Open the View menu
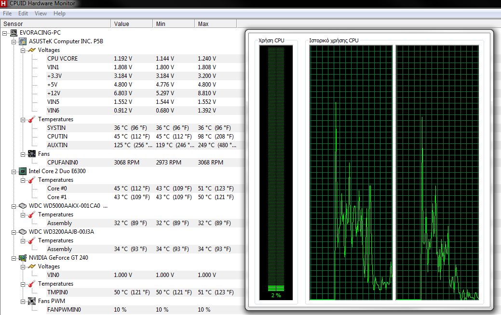The height and width of the screenshot is (315, 501). [41, 13]
